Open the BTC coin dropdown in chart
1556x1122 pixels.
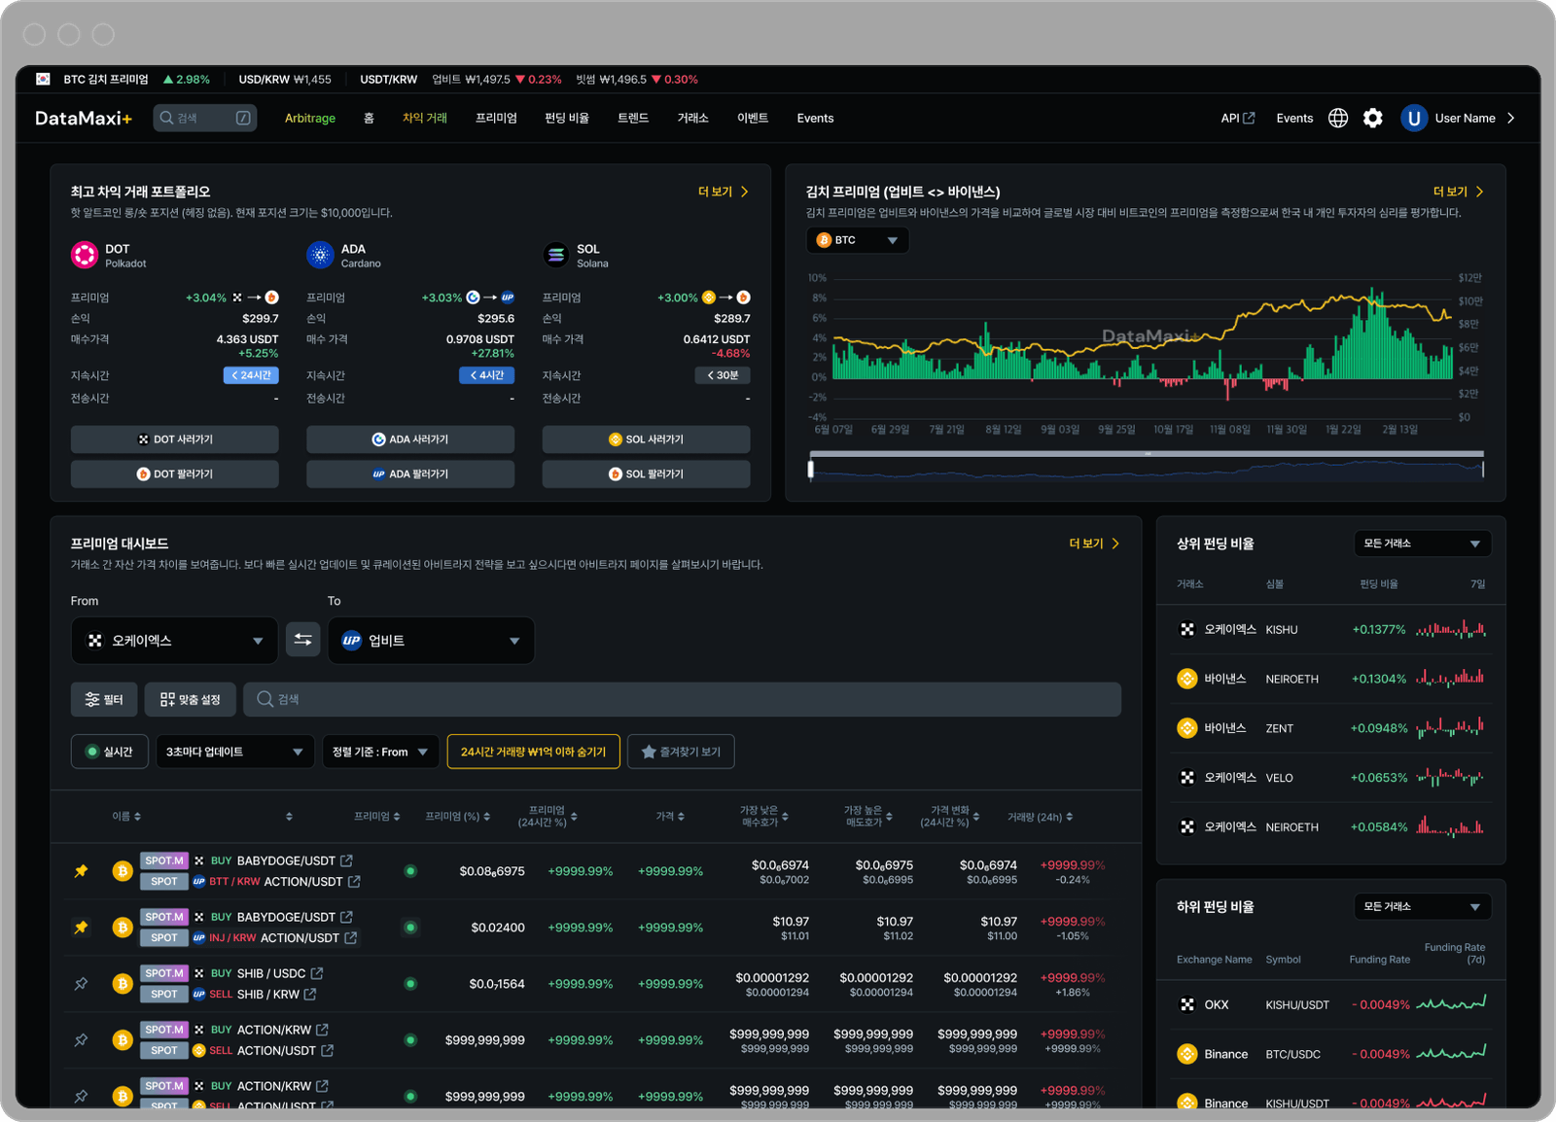pos(857,240)
